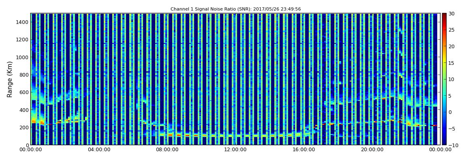Screen dimensions: 466x165
Task: Click the 08:00:00 time axis label
Action: (167, 150)
